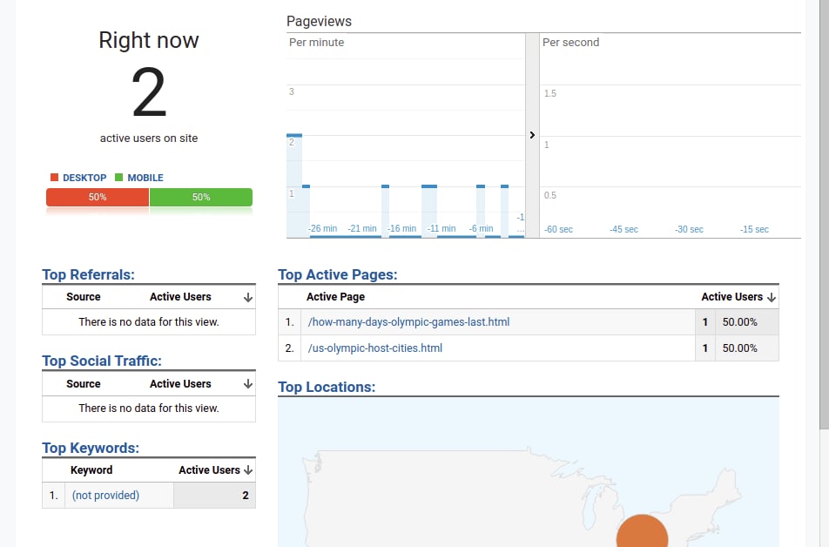Screen dimensions: 829x547
Task: Select the red 50% desktop bar segment
Action: (98, 197)
